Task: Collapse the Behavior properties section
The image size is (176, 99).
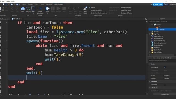Action: tap(150, 81)
